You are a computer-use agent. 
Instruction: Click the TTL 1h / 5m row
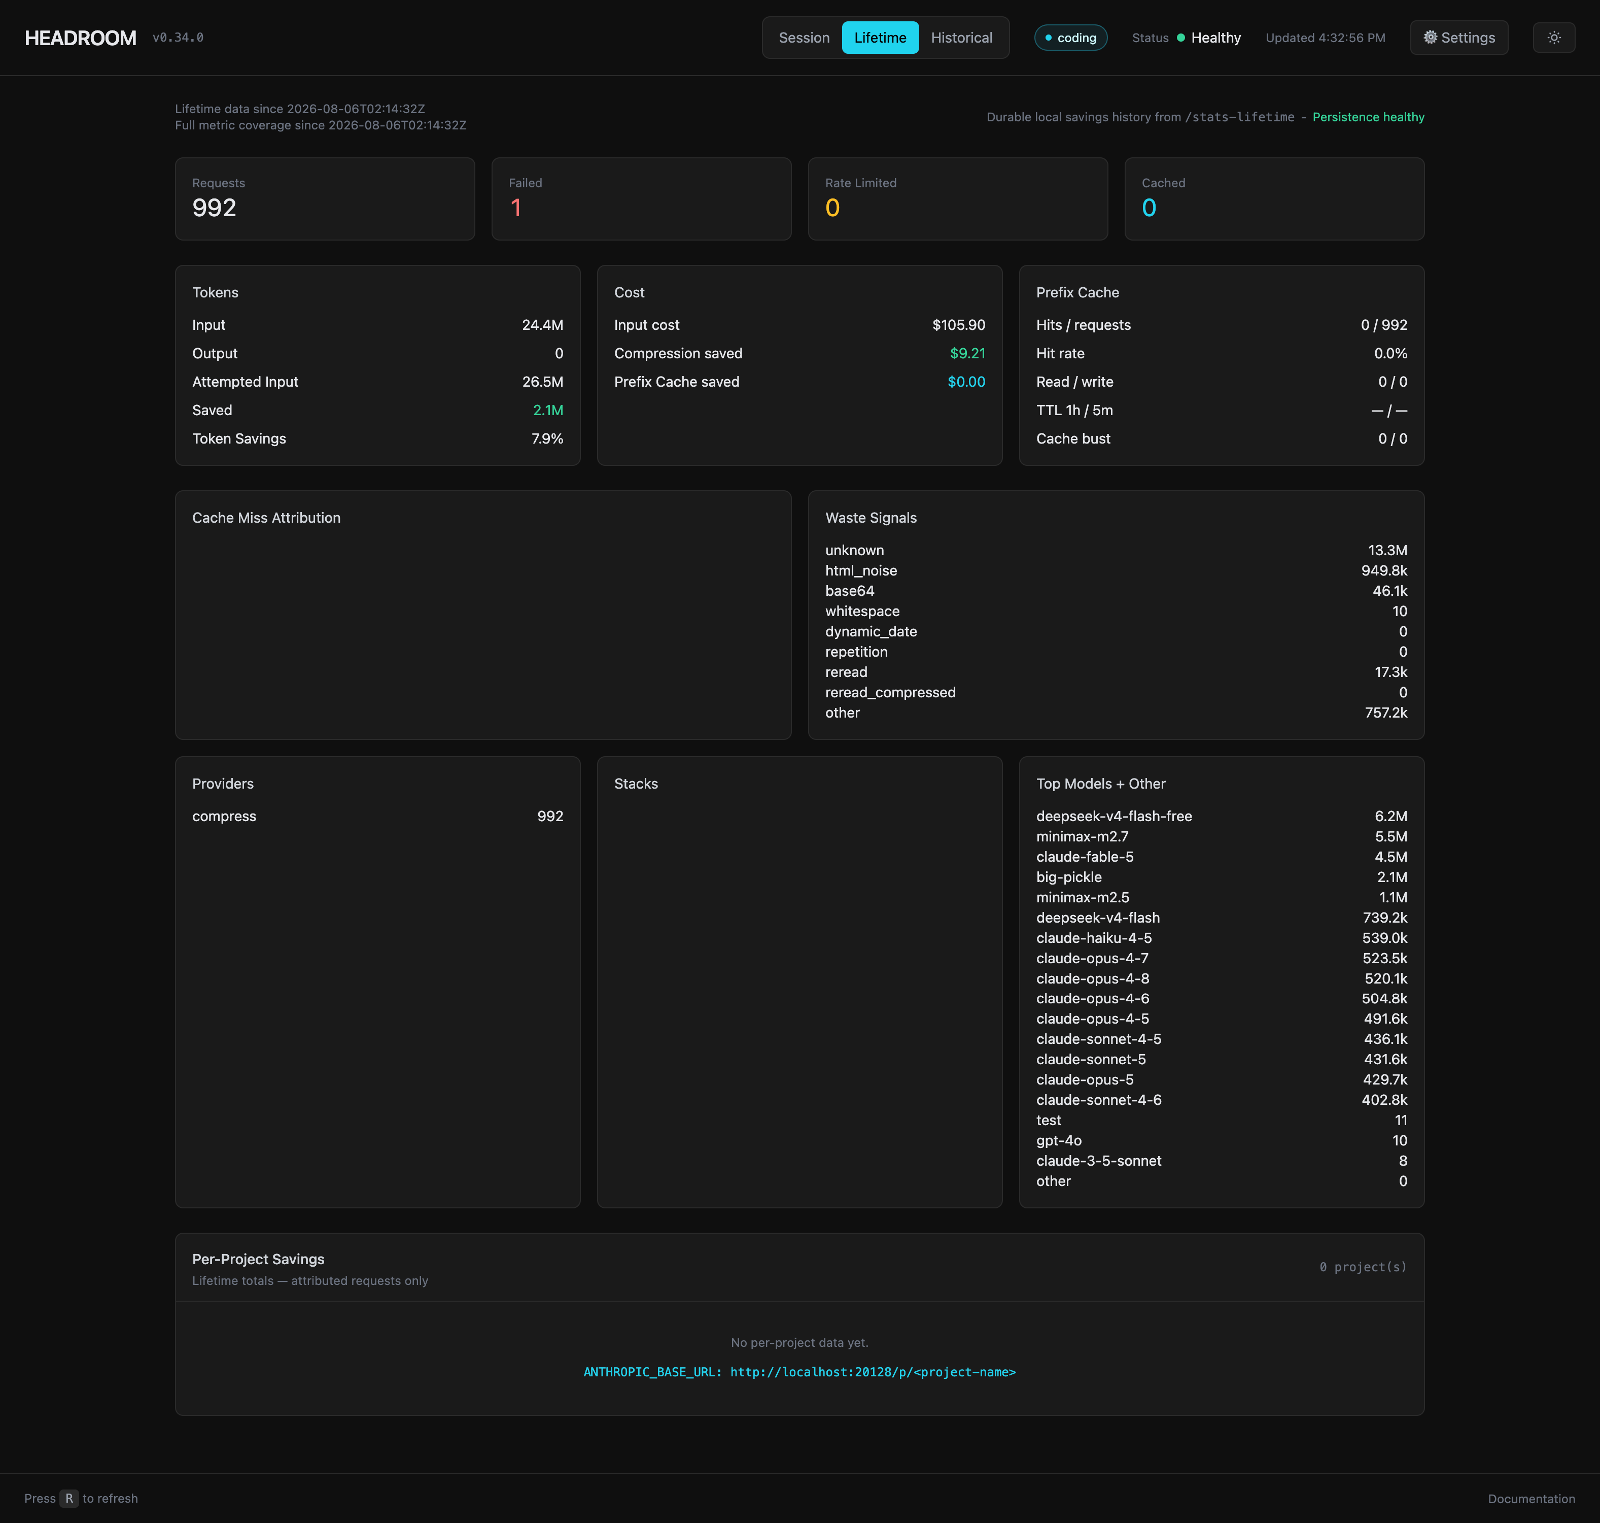[x=1221, y=410]
